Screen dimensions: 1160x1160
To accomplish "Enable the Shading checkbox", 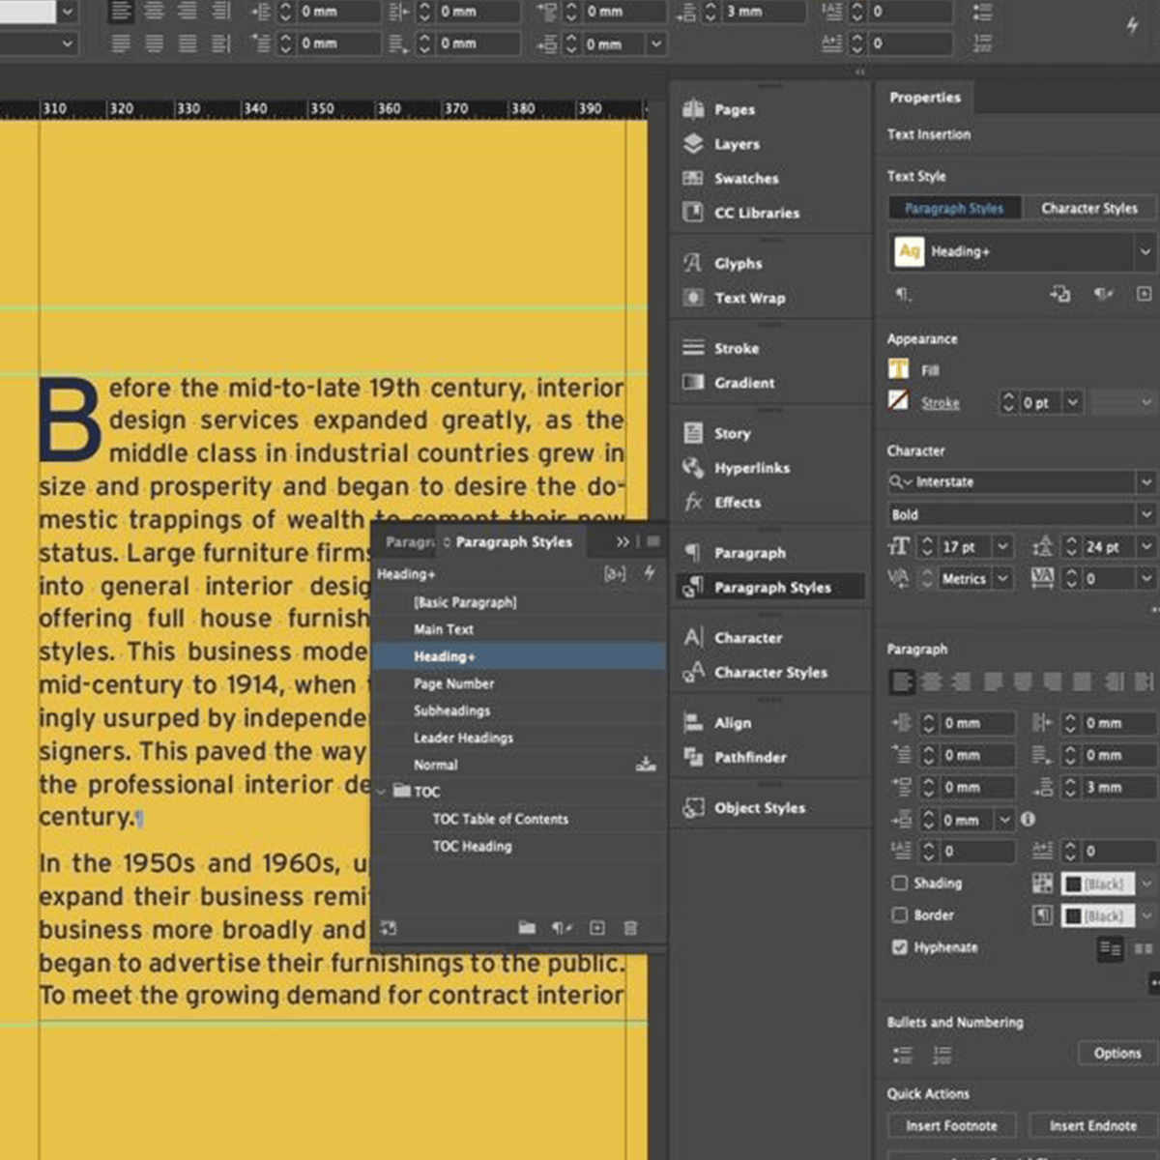I will click(900, 883).
